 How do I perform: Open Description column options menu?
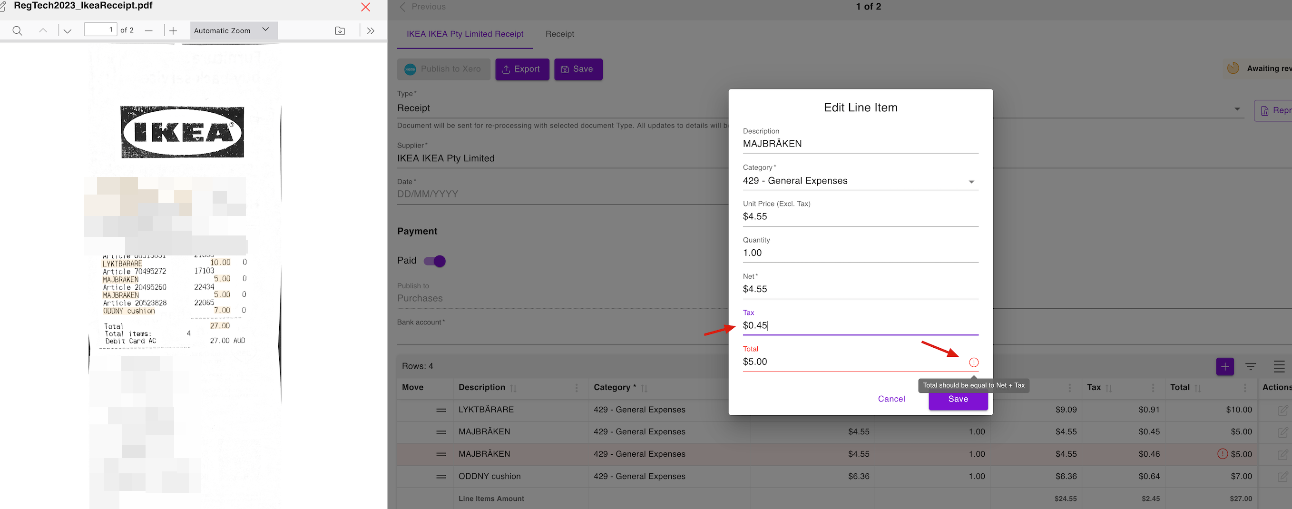tap(576, 388)
